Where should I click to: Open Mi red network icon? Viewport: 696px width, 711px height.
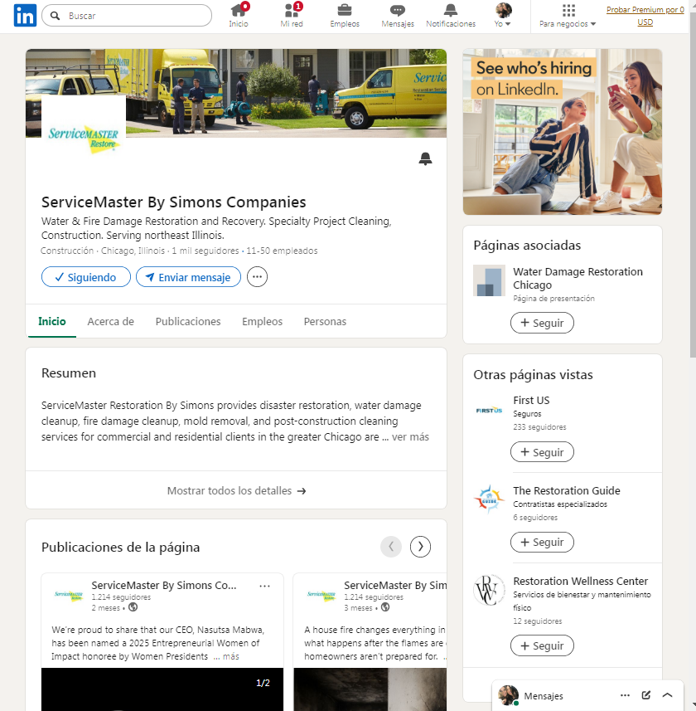coord(292,16)
